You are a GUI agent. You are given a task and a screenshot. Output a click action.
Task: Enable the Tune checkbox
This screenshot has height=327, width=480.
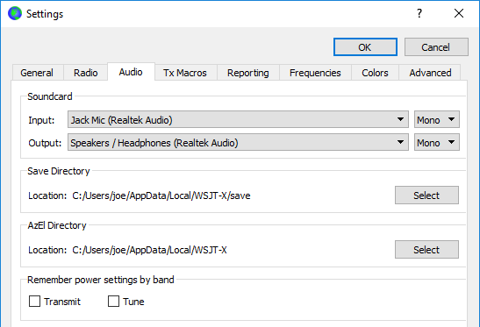coord(113,301)
